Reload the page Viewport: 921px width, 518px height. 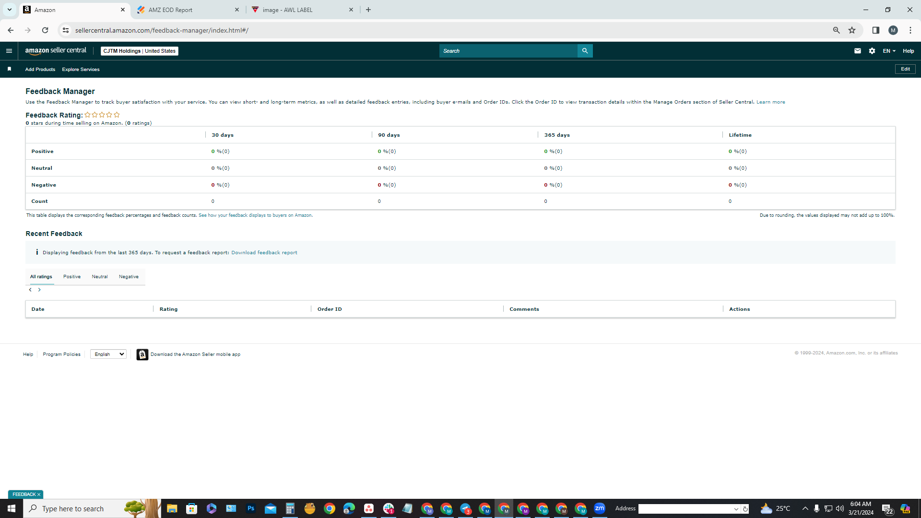pos(45,30)
